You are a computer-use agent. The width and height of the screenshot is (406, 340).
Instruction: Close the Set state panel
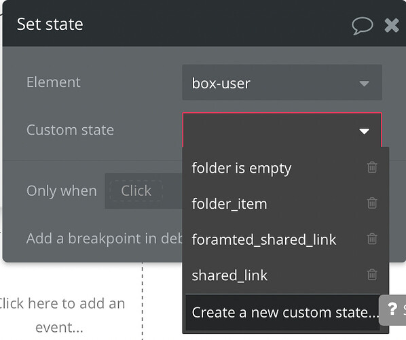pos(392,25)
